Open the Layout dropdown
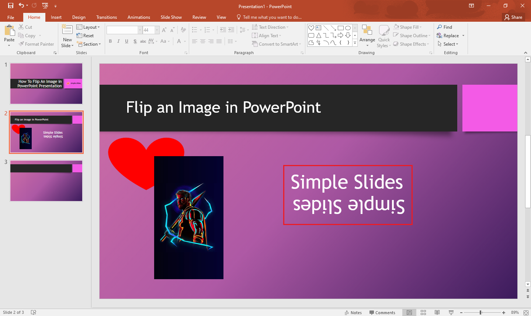The width and height of the screenshot is (531, 316). pos(88,27)
